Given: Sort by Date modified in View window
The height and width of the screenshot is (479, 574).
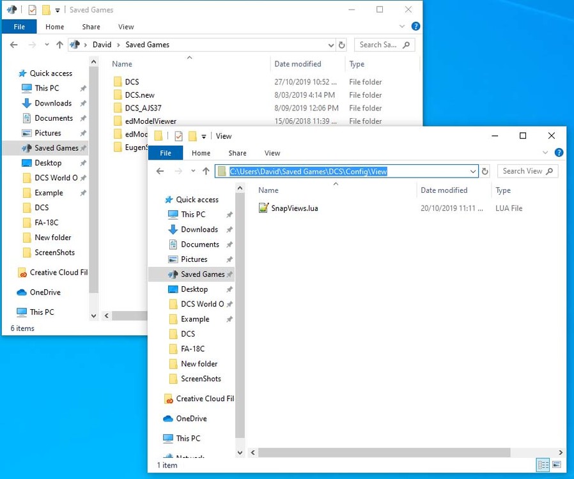Looking at the screenshot, I should coord(444,190).
